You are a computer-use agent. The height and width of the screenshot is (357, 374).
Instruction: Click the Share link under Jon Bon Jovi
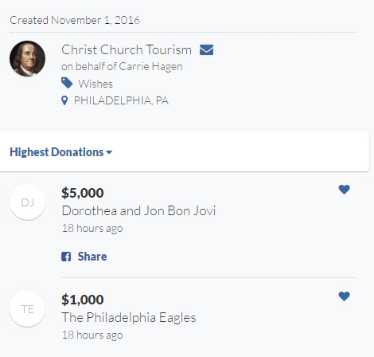pyautogui.click(x=92, y=257)
